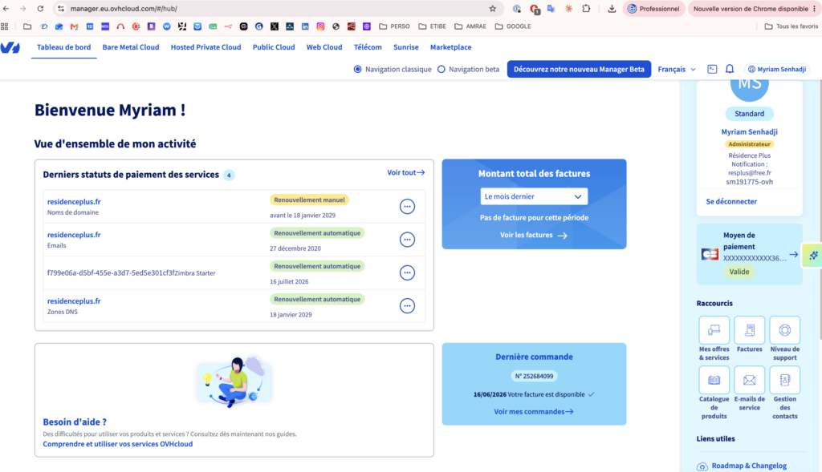Select Navigation classique radio button
Viewport: 822px width, 472px height.
tap(357, 69)
